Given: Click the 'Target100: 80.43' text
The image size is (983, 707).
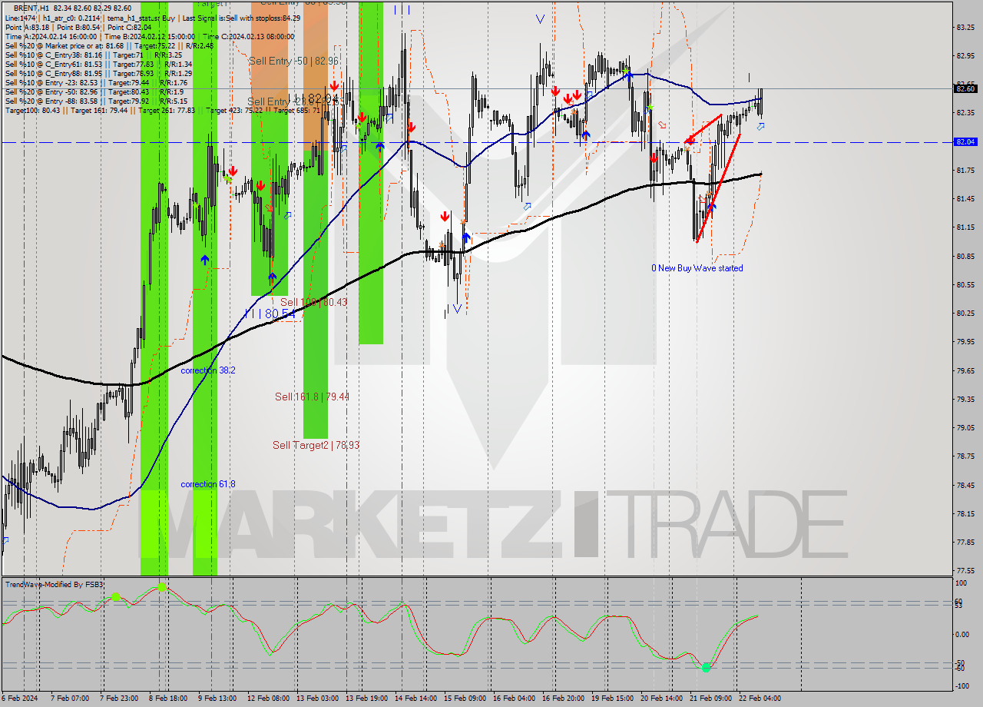Looking at the screenshot, I should click(x=31, y=110).
